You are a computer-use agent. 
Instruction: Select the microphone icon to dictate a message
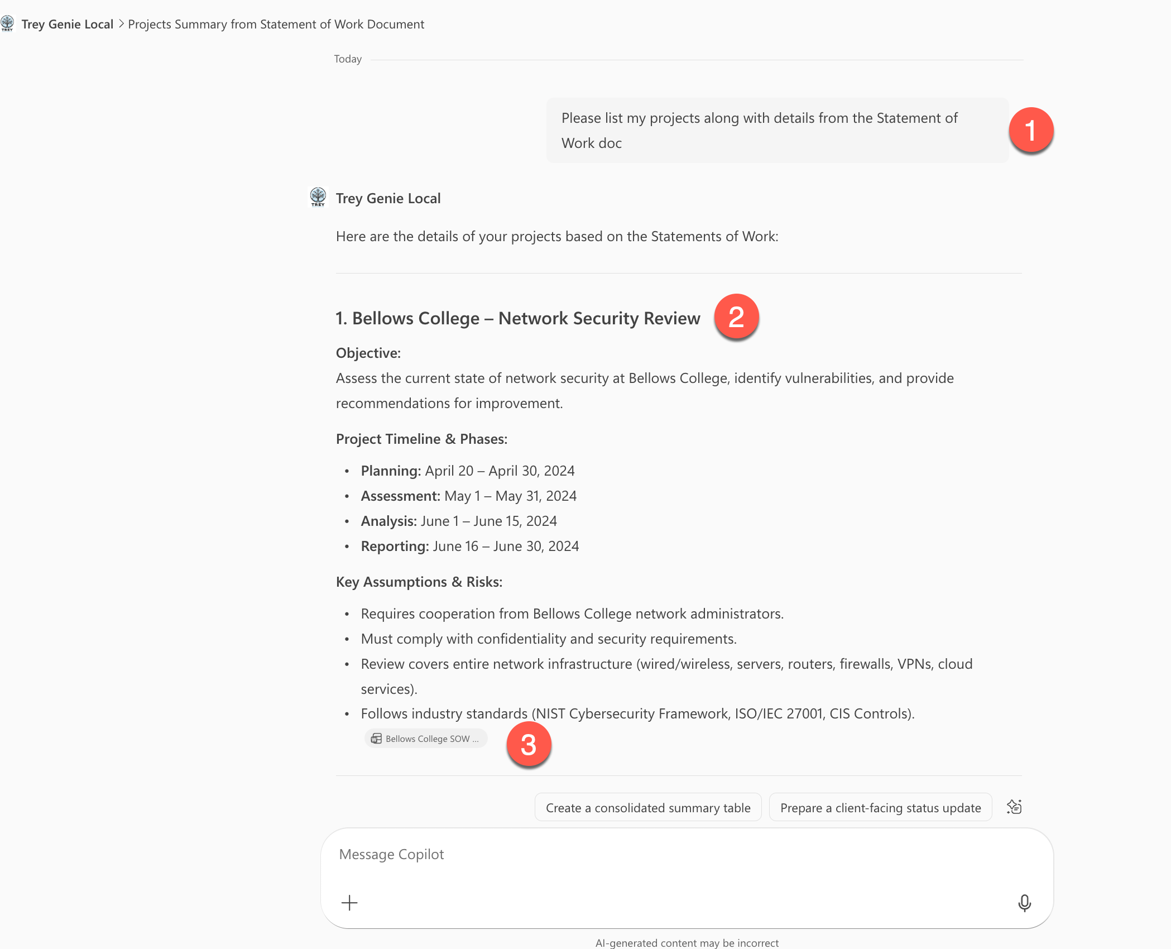coord(1025,902)
